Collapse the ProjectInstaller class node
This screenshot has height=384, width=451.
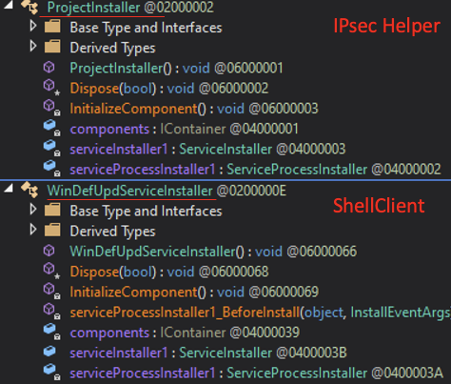click(9, 5)
